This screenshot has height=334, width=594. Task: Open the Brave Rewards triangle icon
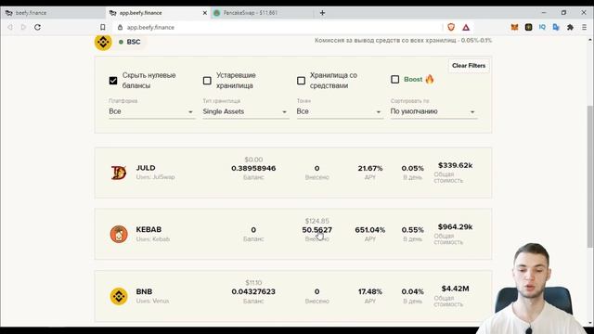[466, 27]
